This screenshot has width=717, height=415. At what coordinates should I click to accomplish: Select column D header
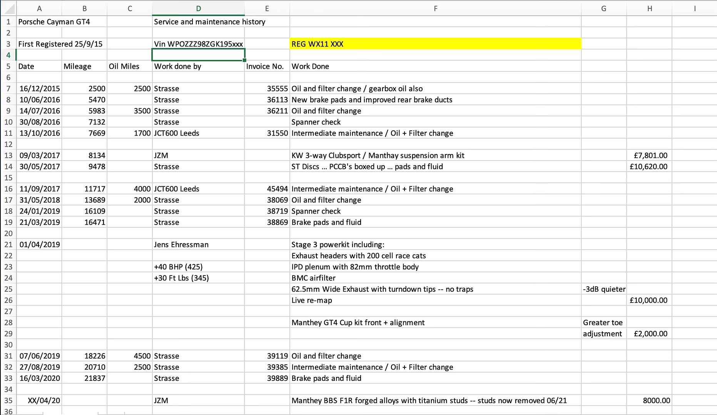(x=198, y=8)
